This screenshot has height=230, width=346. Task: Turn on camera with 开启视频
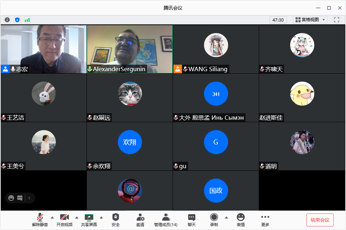(64, 220)
